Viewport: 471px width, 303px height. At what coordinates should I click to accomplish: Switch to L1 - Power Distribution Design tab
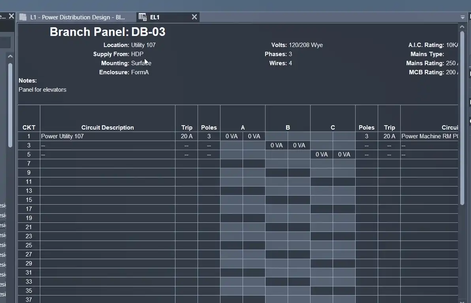pos(77,17)
